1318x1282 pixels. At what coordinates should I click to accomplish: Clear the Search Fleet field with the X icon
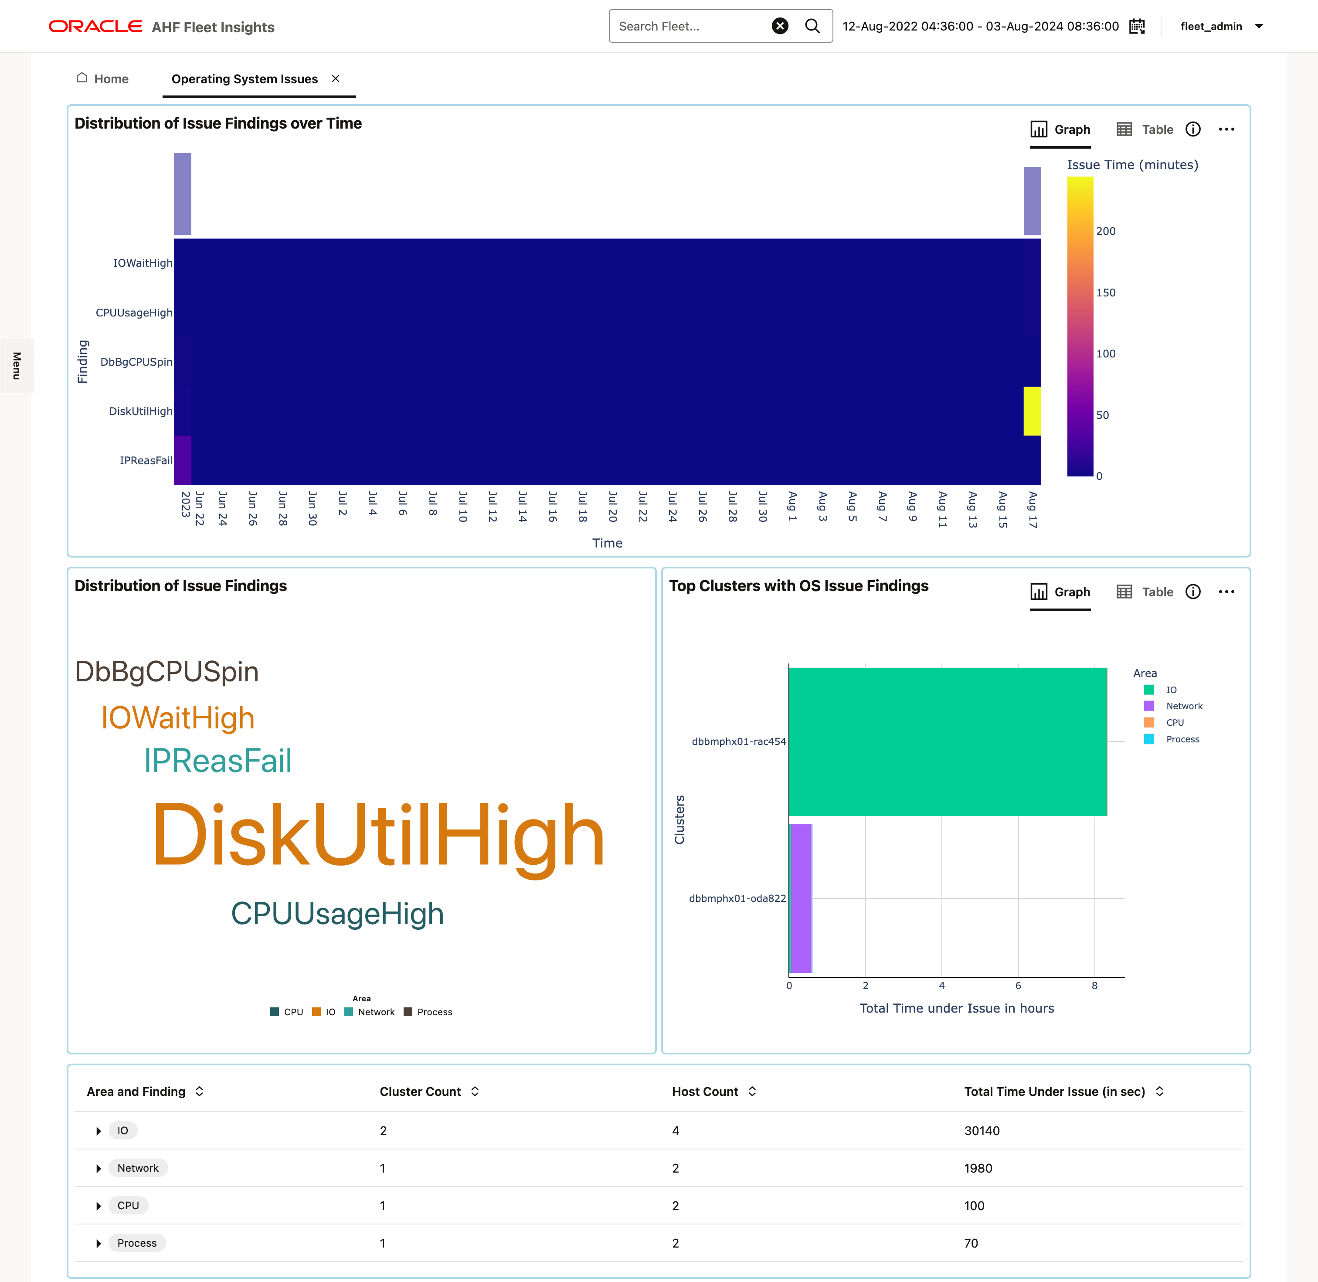click(x=779, y=26)
